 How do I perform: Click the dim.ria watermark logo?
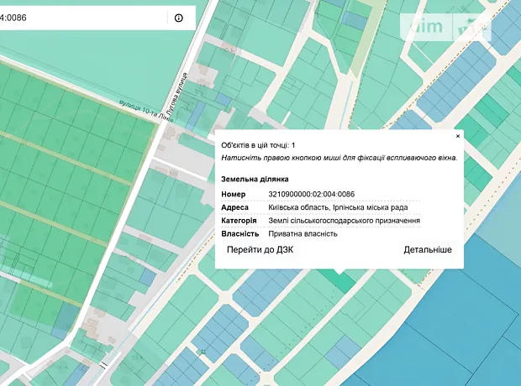(445, 27)
